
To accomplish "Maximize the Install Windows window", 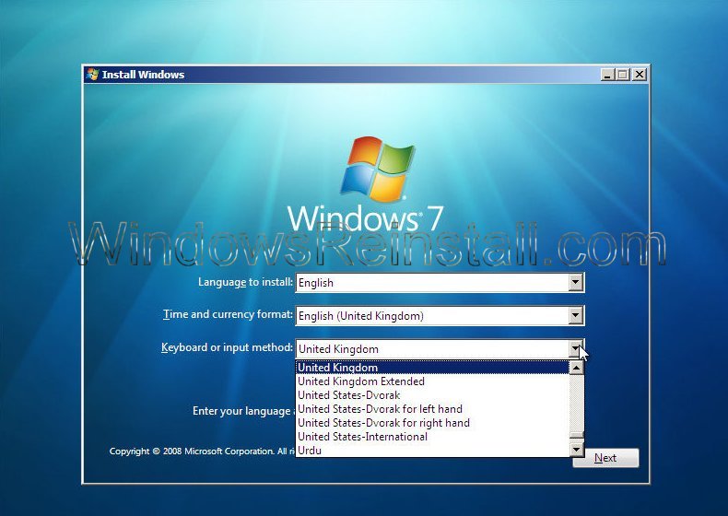I will tap(622, 75).
